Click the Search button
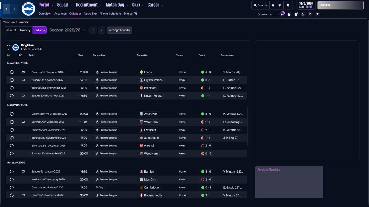The height and width of the screenshot is (207, 369). pos(260,5)
